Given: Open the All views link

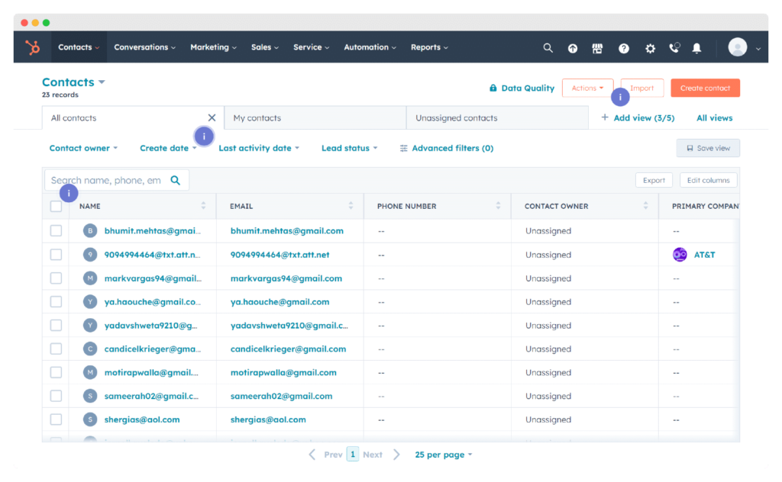Looking at the screenshot, I should coord(714,118).
